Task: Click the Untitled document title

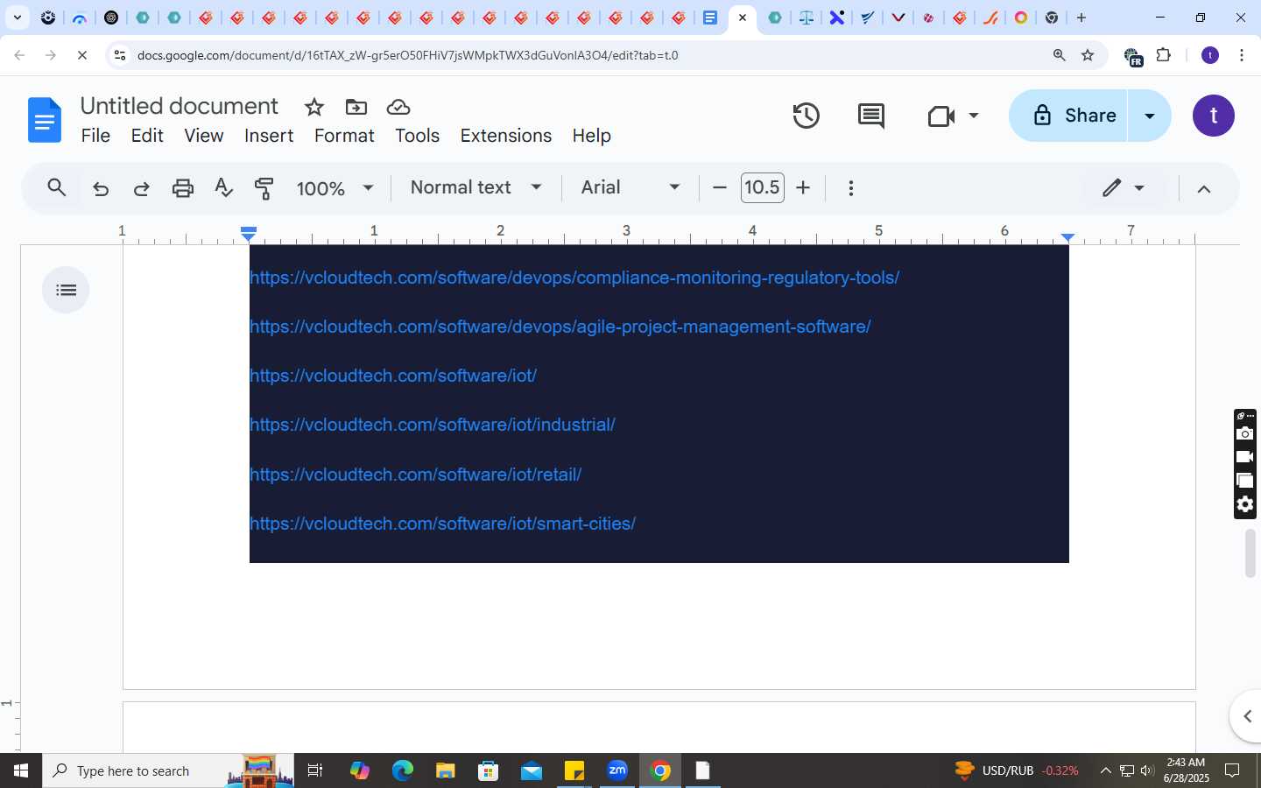Action: [x=180, y=106]
